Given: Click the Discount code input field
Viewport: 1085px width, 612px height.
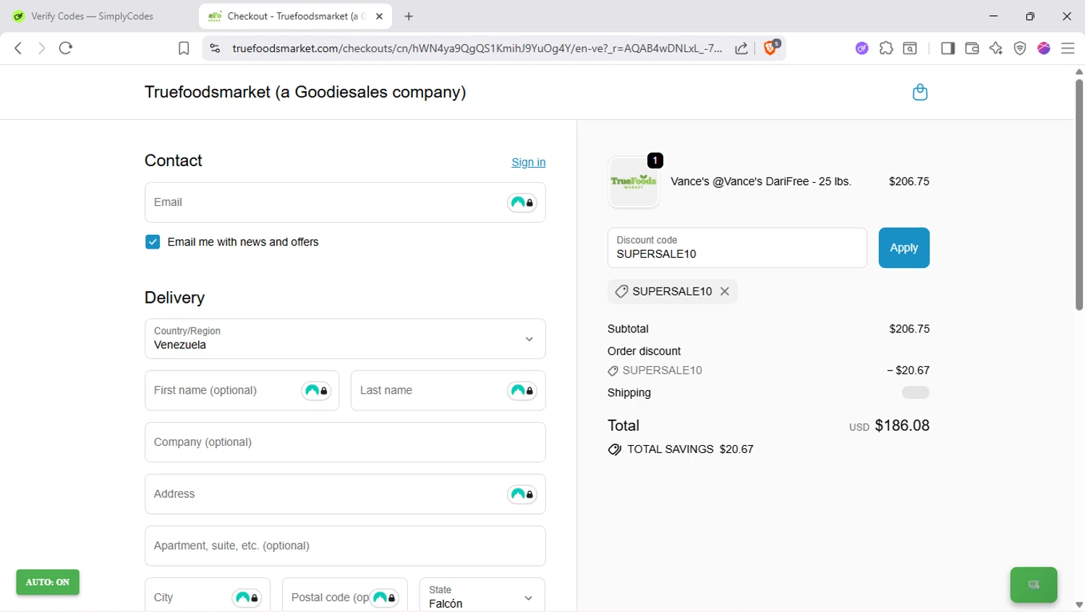Looking at the screenshot, I should point(737,248).
